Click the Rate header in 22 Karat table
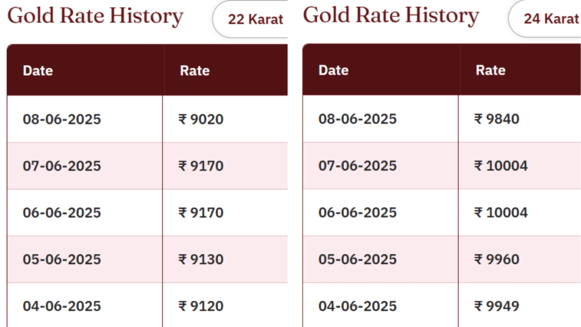This screenshot has height=327, width=581. 195,70
